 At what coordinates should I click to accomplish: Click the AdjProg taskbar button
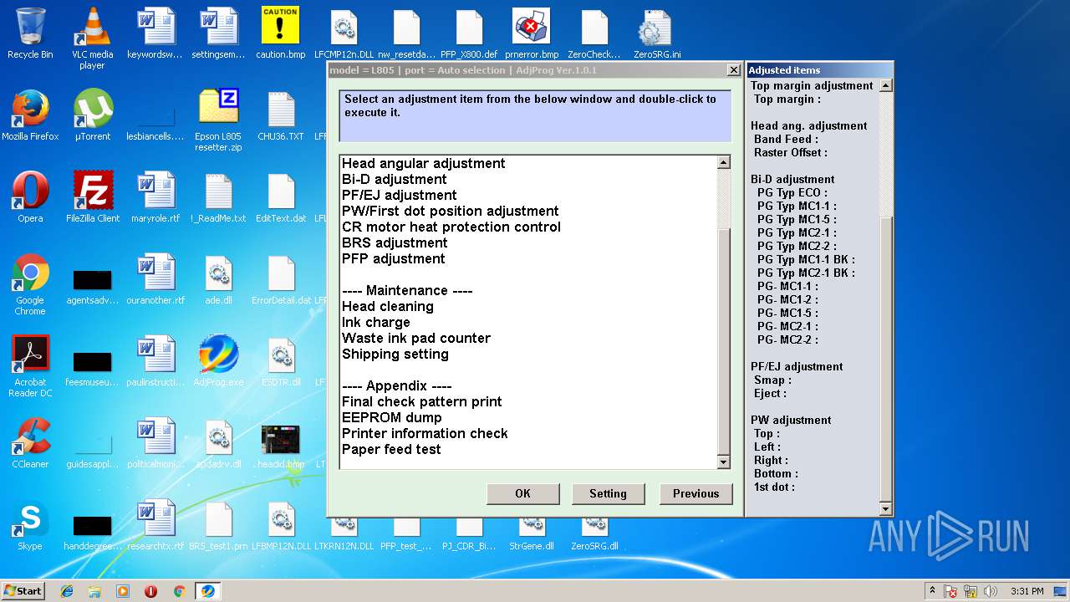click(207, 591)
